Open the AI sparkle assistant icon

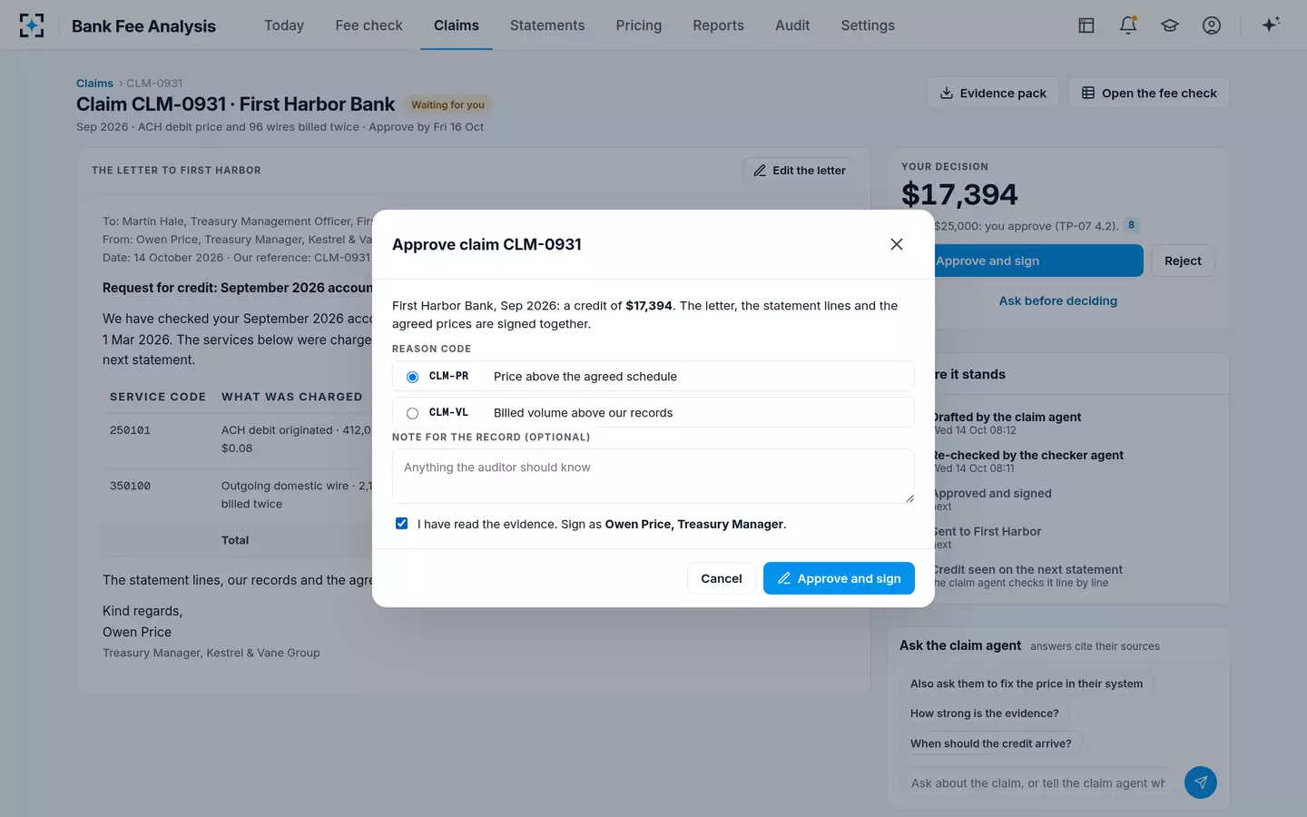tap(1271, 25)
